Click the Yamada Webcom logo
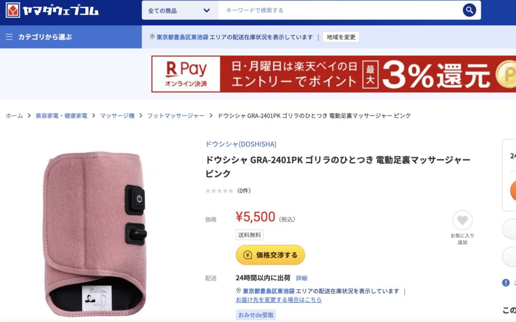 click(x=52, y=10)
